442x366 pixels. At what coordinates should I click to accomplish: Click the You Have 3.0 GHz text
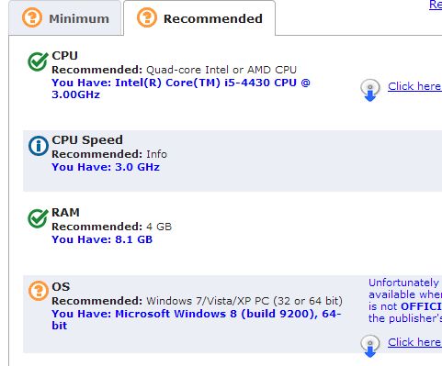point(106,167)
